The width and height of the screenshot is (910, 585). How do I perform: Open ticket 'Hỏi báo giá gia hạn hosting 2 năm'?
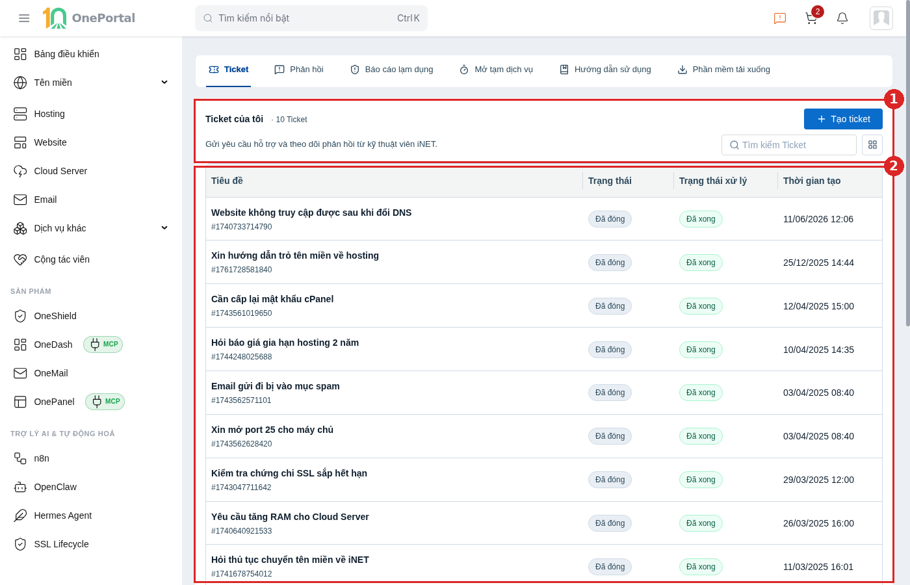(x=285, y=343)
